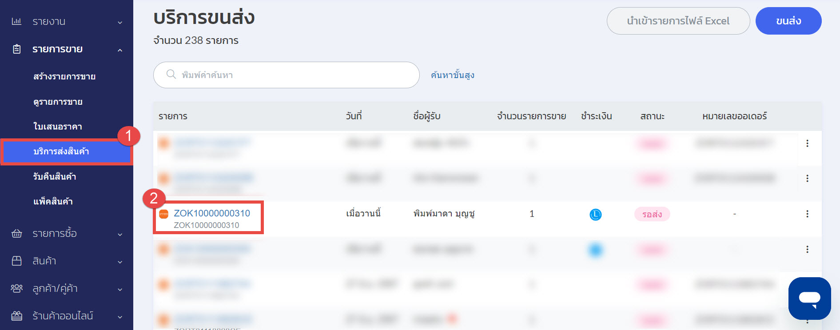
Task: Click the ชำระเงิน column header
Action: pos(596,116)
